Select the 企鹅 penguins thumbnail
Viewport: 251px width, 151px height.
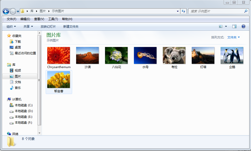(x=232, y=56)
